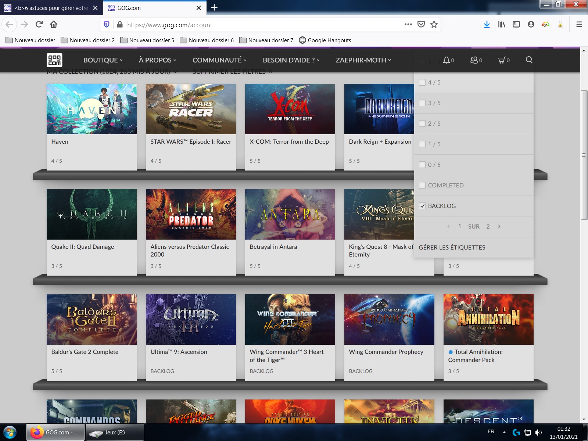Click GÉRER LES ÉTIQUETTES link
Viewport: 588px width, 441px height.
[452, 247]
